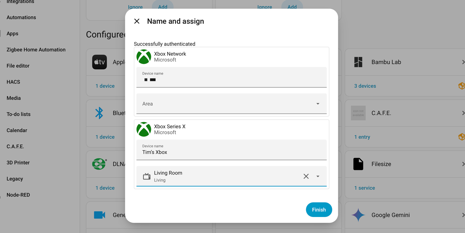This screenshot has height=233, width=465.
Task: Expand the Filesize integration chevron
Action: [x=463, y=164]
